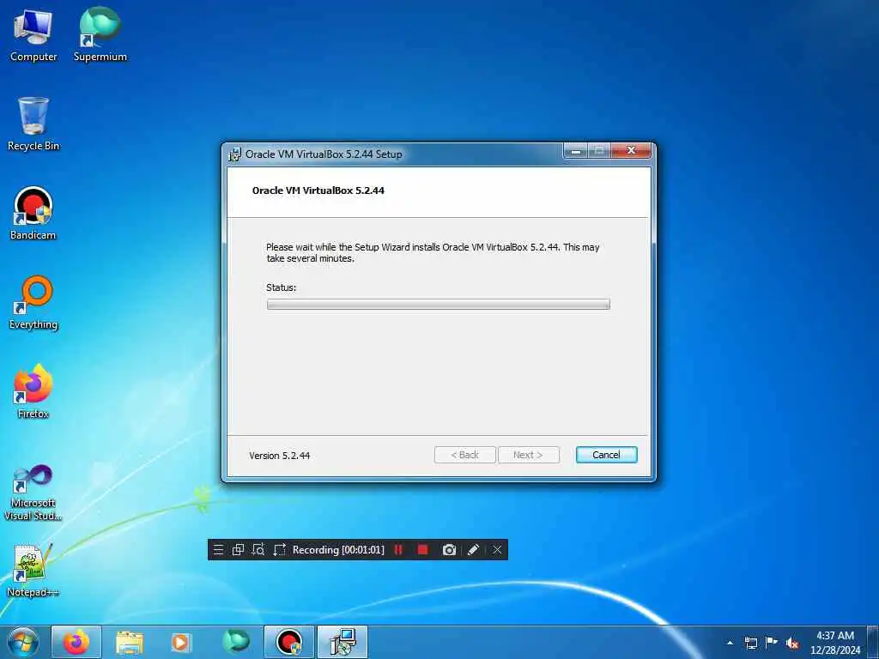Open Windows Media Player from taskbar
This screenshot has width=879, height=659.
pos(180,642)
